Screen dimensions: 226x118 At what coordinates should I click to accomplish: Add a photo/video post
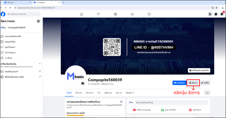[x=169, y=110]
